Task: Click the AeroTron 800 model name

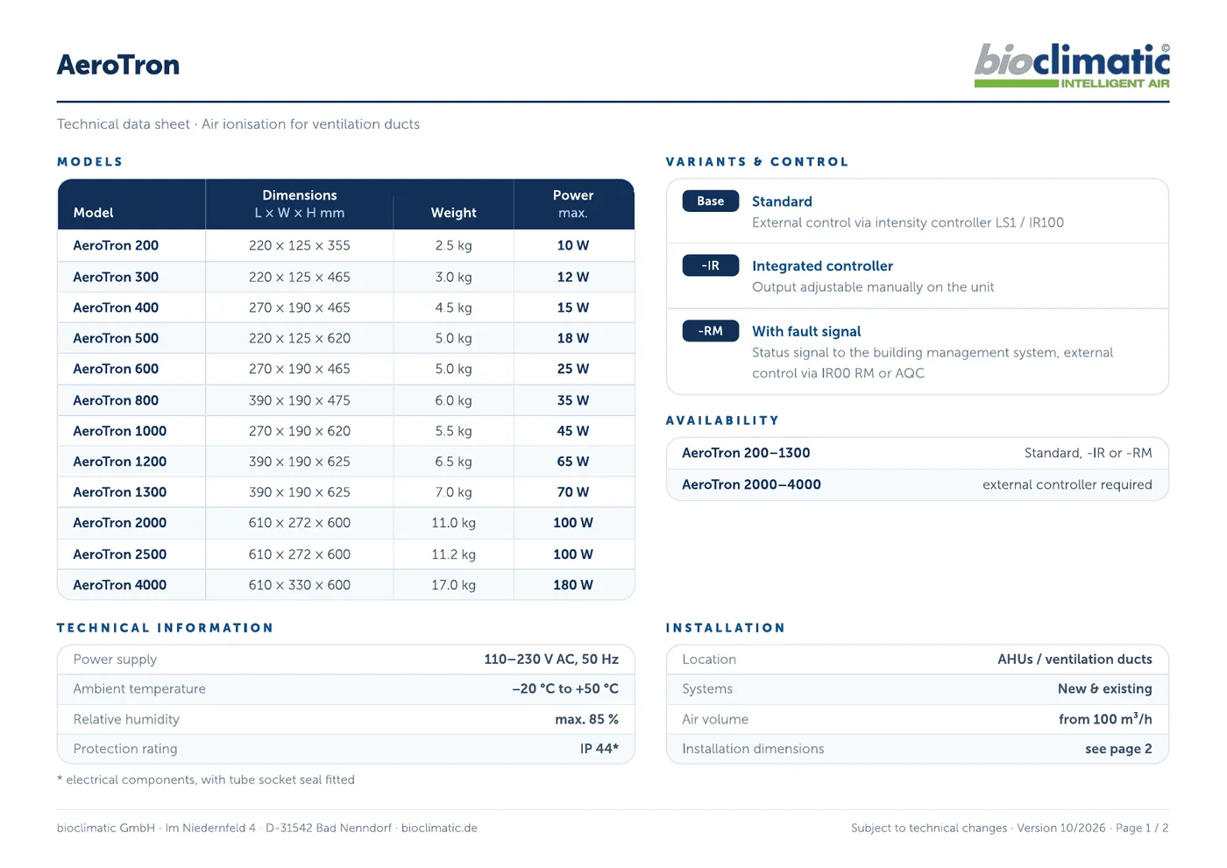Action: 116,400
